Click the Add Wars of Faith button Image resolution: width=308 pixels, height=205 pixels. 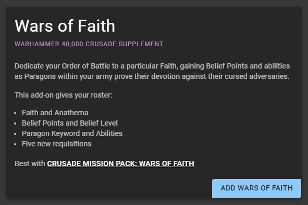point(256,188)
